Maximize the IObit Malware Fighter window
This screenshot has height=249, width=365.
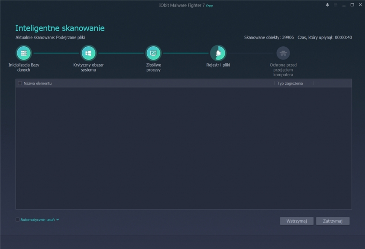pyautogui.click(x=352, y=5)
